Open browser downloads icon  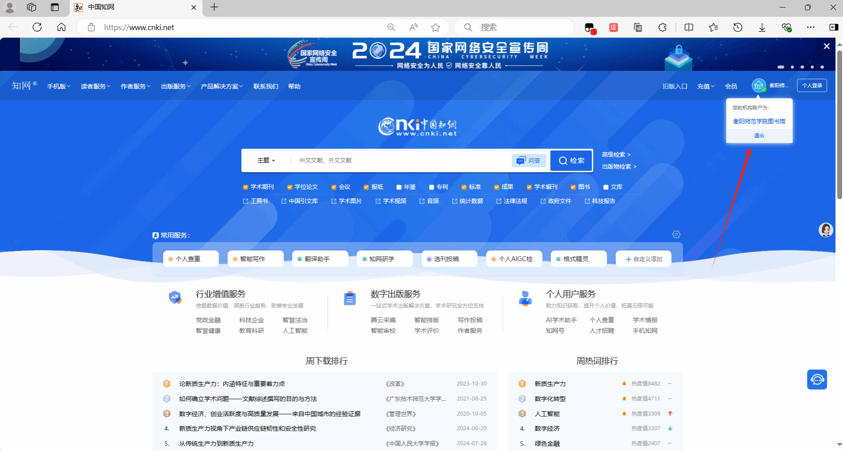click(x=762, y=27)
